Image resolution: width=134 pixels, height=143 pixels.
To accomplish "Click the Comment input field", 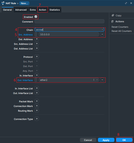I will point(69,22).
